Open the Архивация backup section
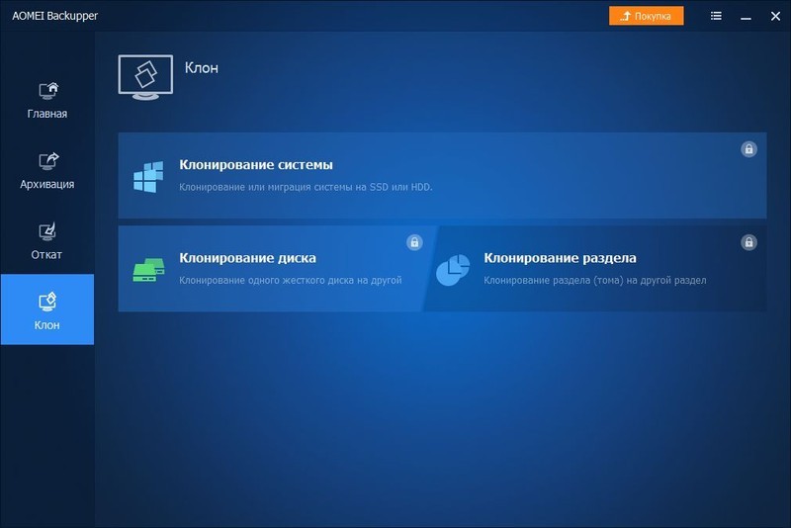The height and width of the screenshot is (528, 791). [x=47, y=160]
